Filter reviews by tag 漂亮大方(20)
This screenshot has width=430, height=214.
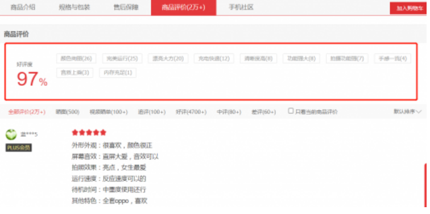coord(168,58)
